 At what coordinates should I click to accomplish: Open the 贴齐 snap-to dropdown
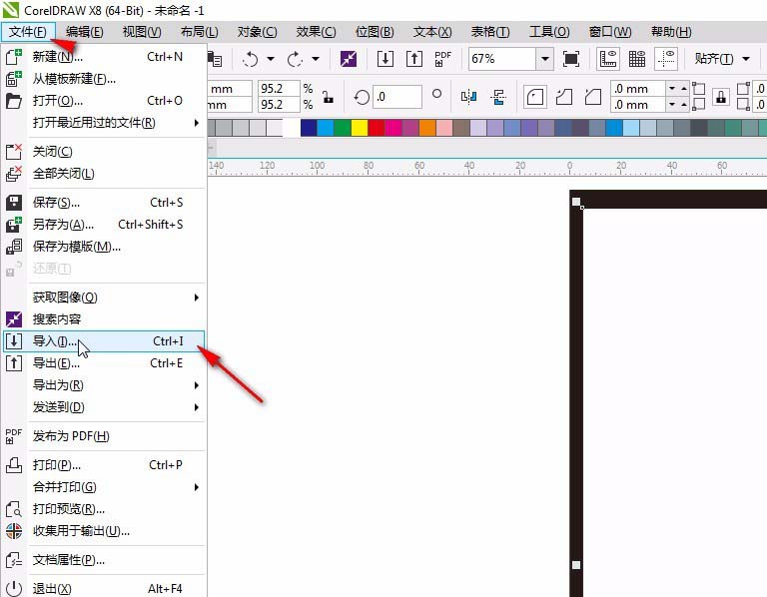(x=746, y=59)
